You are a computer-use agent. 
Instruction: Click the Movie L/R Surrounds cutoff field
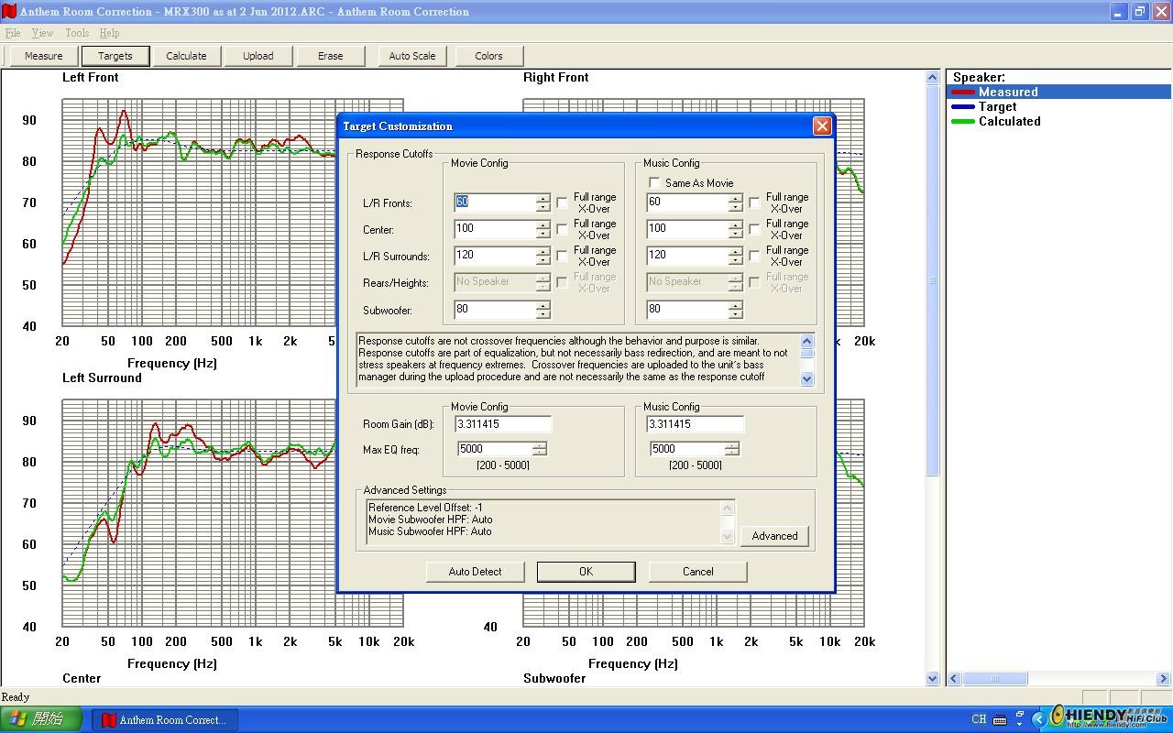[495, 256]
